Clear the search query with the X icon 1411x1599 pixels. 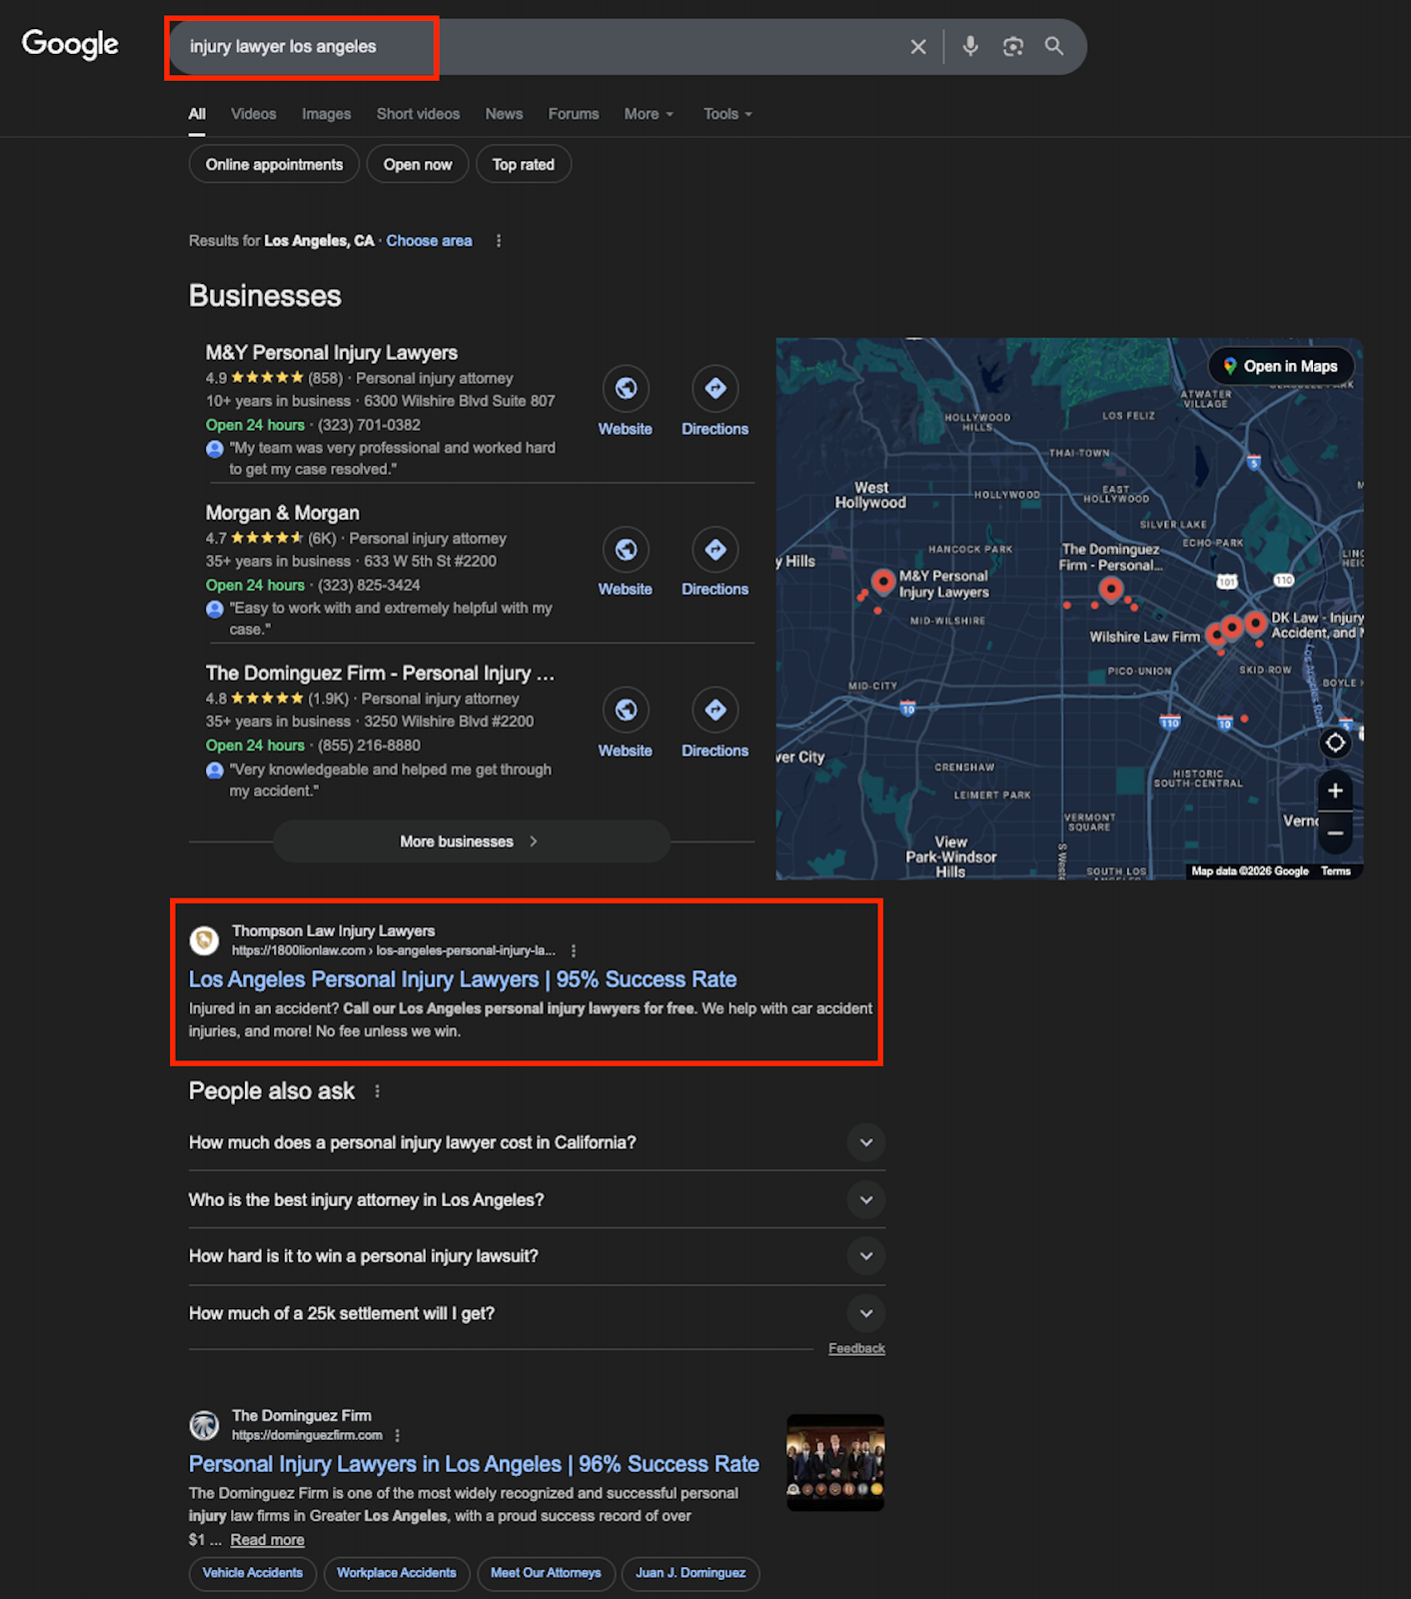(x=918, y=47)
